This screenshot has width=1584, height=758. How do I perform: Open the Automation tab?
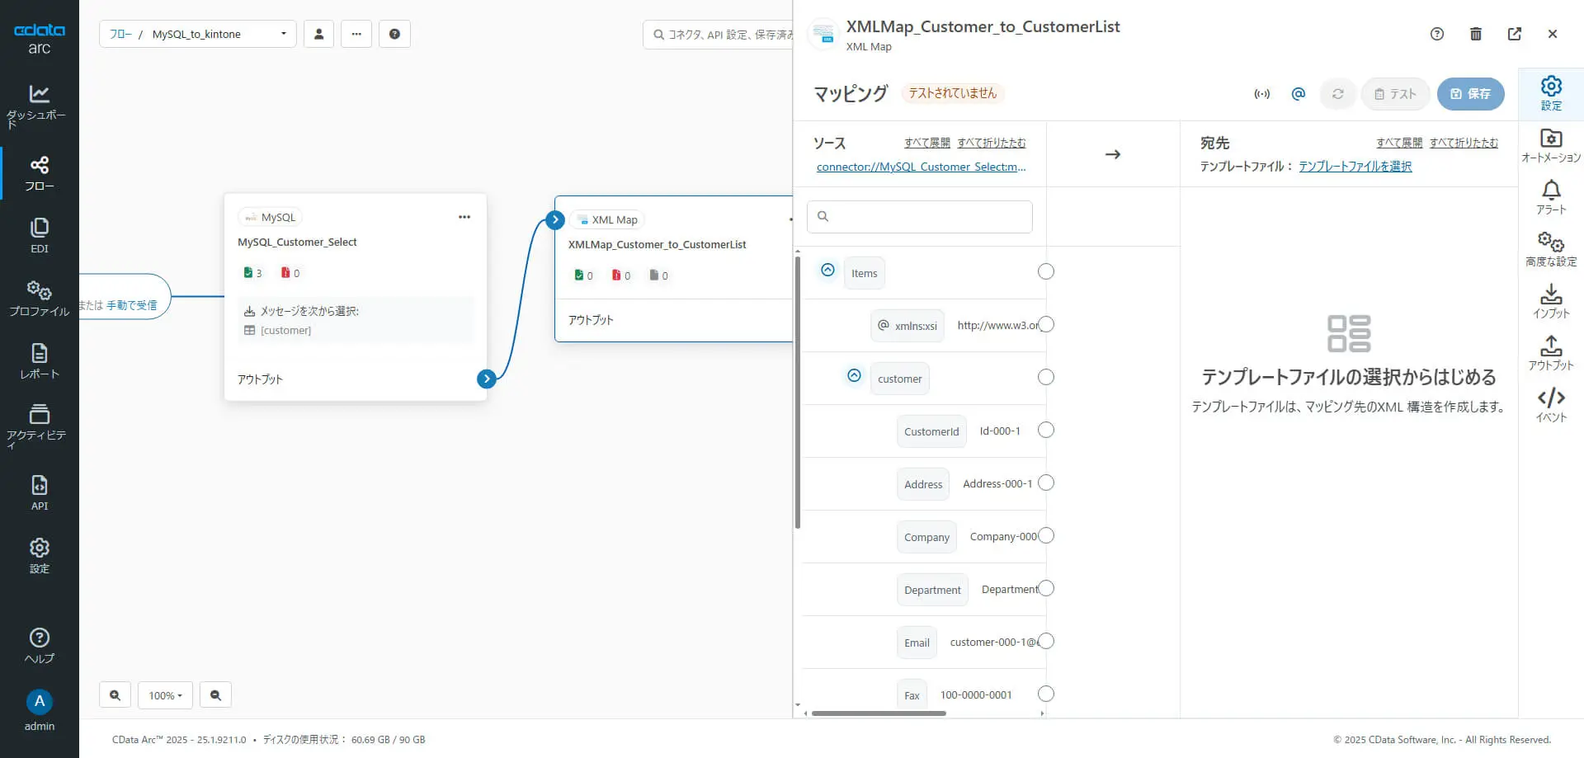coord(1551,146)
